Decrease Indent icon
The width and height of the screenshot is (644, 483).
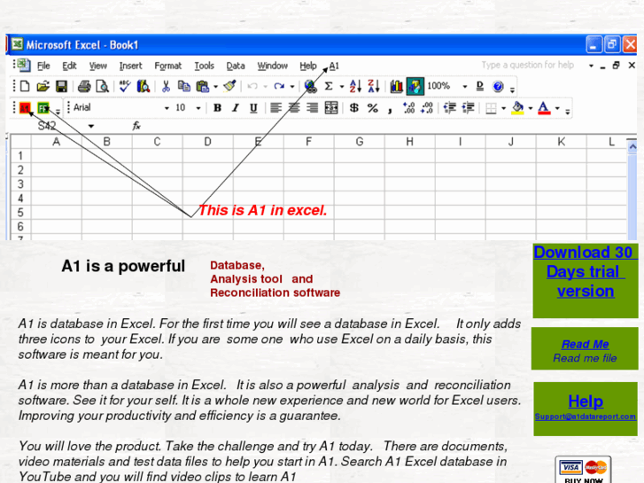[450, 108]
